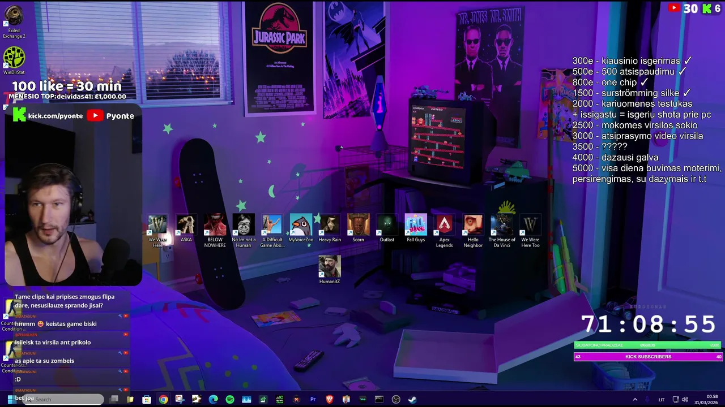Select the We Were Here game icon

pos(157,231)
